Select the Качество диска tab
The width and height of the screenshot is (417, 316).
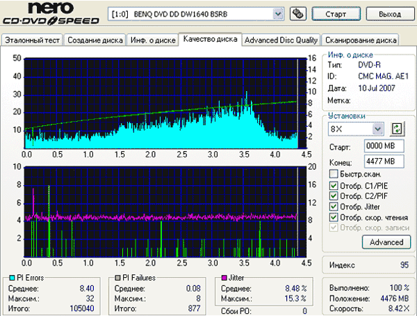[x=210, y=39]
